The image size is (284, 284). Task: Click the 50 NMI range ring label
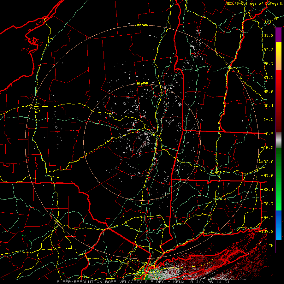(142, 84)
